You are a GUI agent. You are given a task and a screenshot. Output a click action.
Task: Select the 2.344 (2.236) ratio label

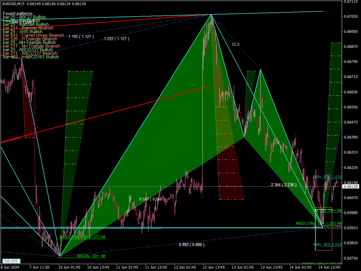coord(283,184)
